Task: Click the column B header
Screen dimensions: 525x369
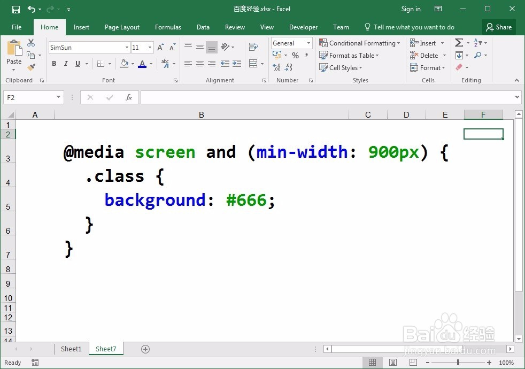Action: 201,115
